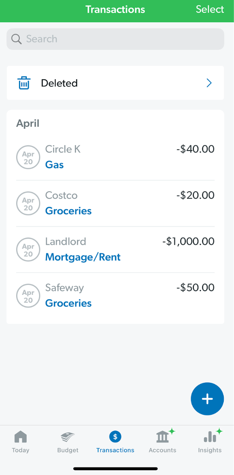
Task: Tap the -$1,000.00 Landlord amount
Action: pyautogui.click(x=188, y=241)
